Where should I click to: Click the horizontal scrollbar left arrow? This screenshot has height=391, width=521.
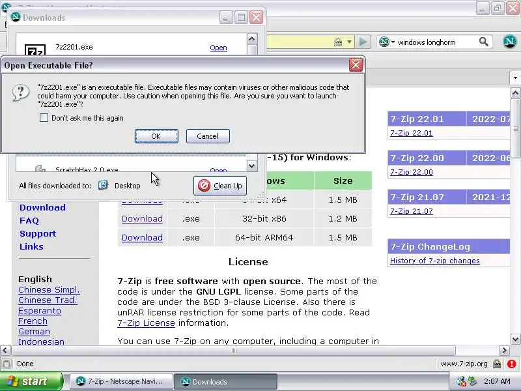click(x=5, y=350)
